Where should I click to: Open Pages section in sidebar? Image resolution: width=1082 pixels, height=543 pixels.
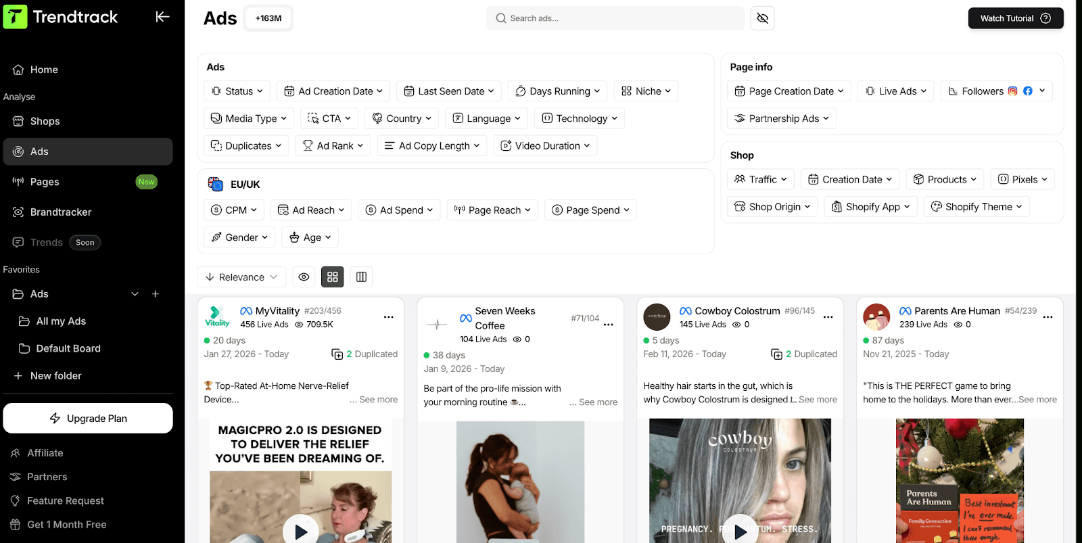point(88,182)
